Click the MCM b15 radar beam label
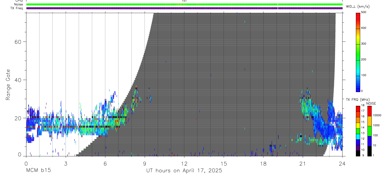385x177 pixels. pos(39,170)
